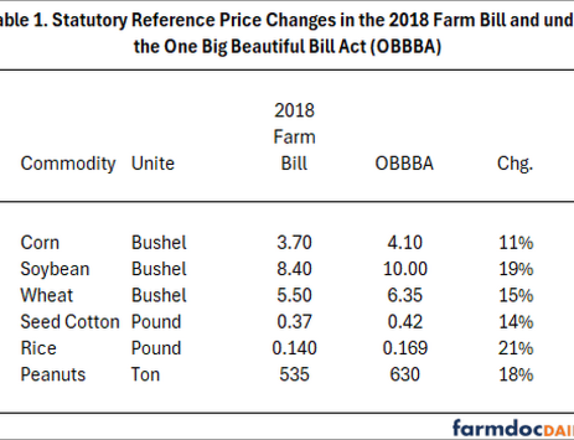Image resolution: width=574 pixels, height=440 pixels.
Task: Click Corn's 3.70 Farm Bill price
Action: 294,242
